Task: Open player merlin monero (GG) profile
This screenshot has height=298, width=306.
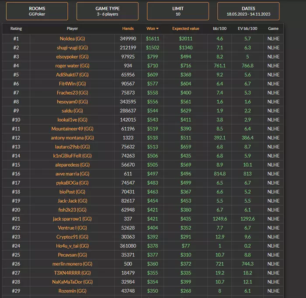Action: [x=72, y=264]
